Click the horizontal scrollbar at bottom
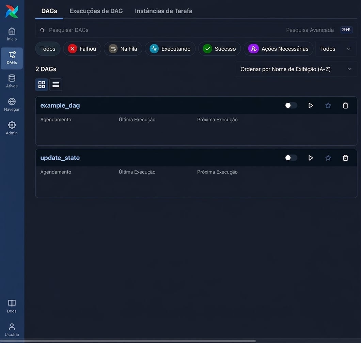Viewport: 361px width, 343px height. [x=128, y=341]
